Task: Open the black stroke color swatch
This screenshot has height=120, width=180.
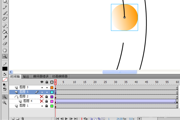Action: [x=5, y=69]
